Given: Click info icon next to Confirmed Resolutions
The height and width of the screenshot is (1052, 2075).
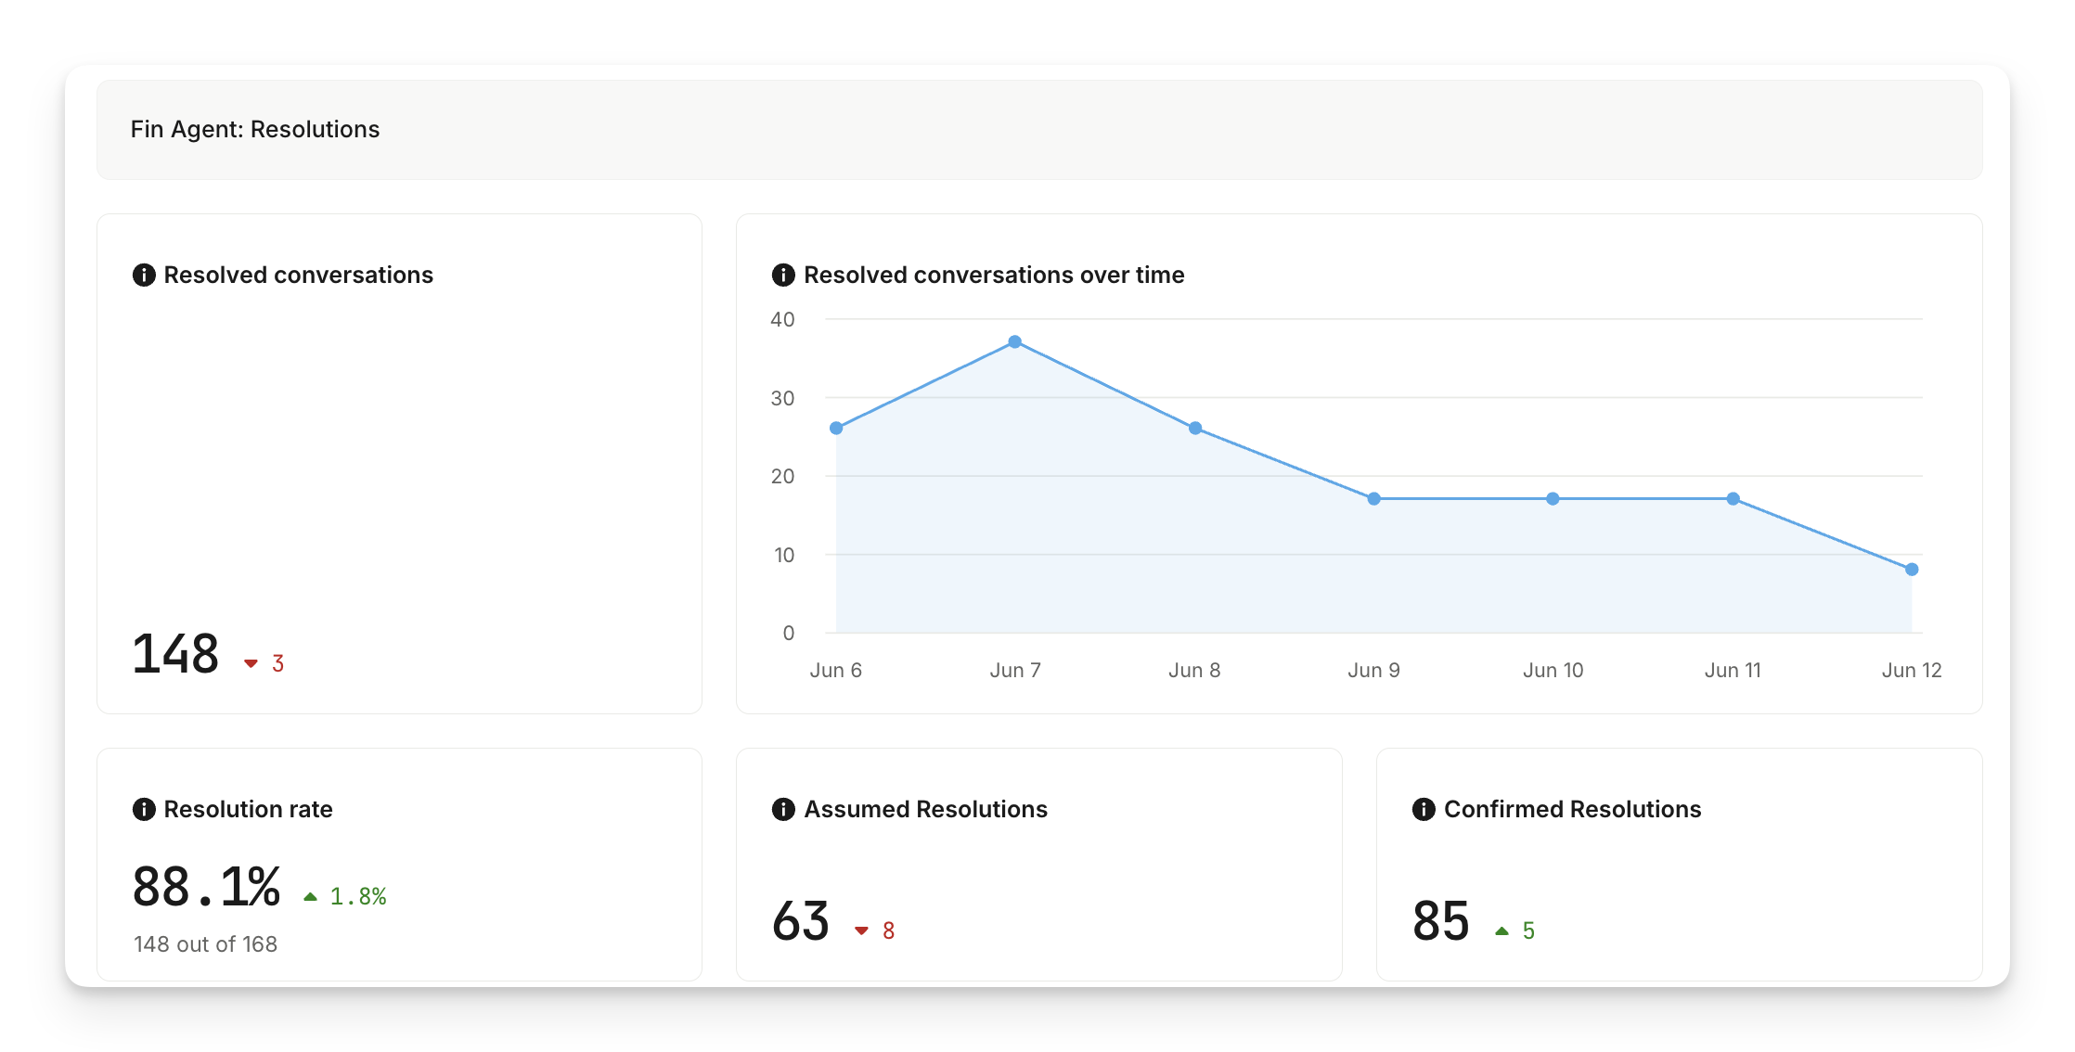Looking at the screenshot, I should pos(1424,809).
